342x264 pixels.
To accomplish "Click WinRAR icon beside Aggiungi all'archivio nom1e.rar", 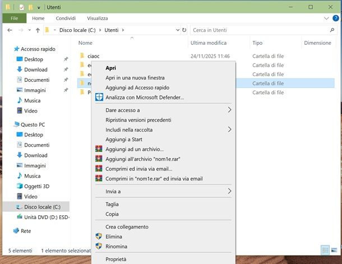I will 99,159.
